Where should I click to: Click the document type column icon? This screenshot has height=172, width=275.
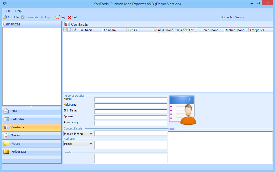(69, 30)
